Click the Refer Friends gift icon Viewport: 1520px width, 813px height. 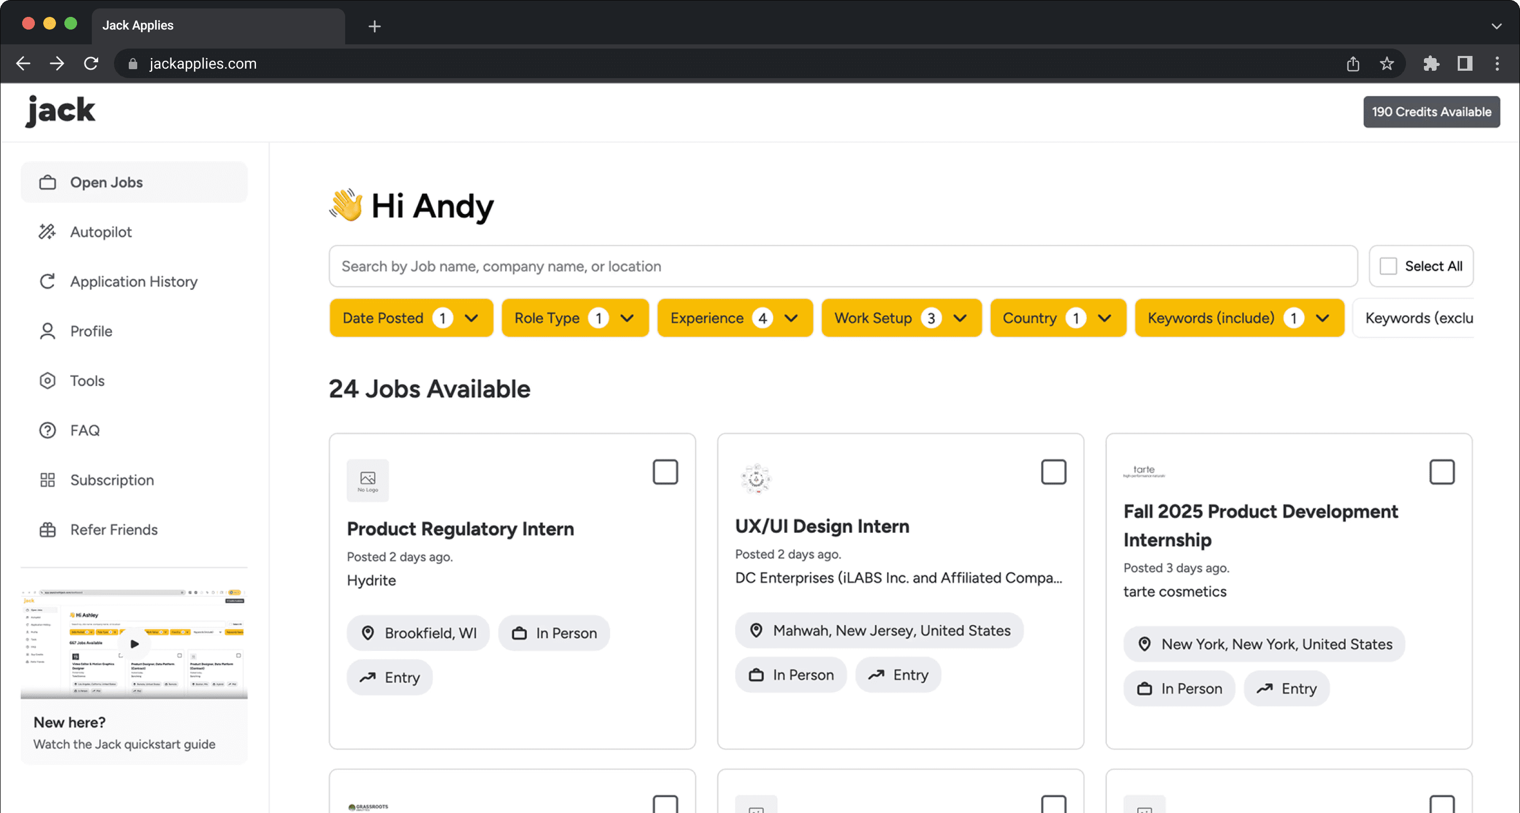tap(47, 530)
